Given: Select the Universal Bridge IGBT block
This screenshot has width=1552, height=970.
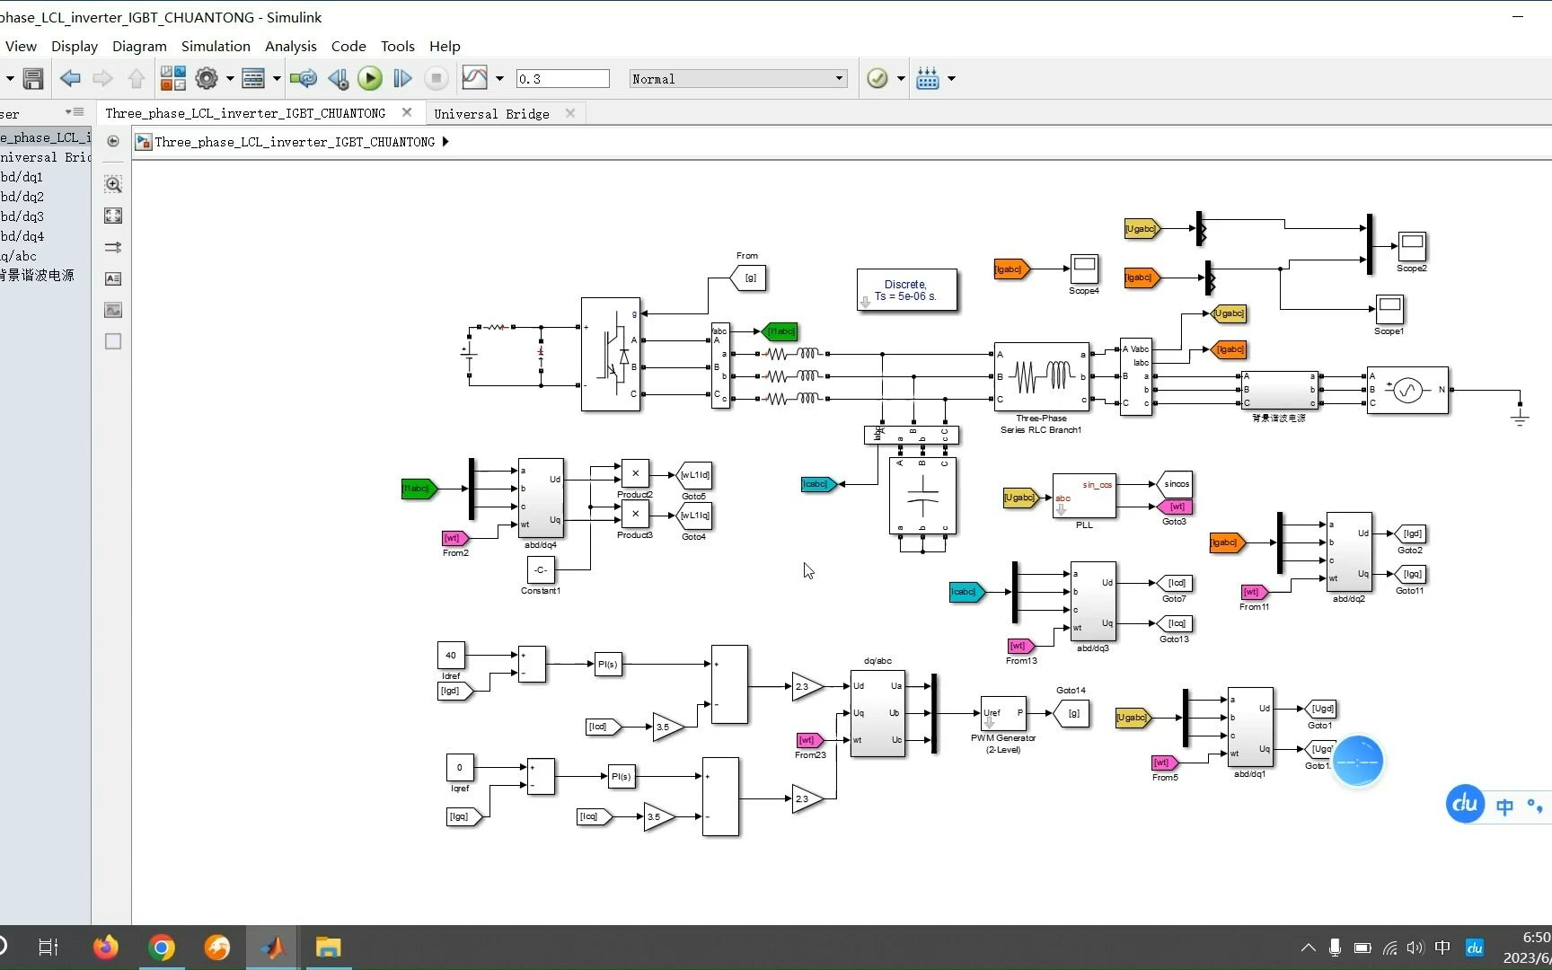Looking at the screenshot, I should pyautogui.click(x=611, y=354).
